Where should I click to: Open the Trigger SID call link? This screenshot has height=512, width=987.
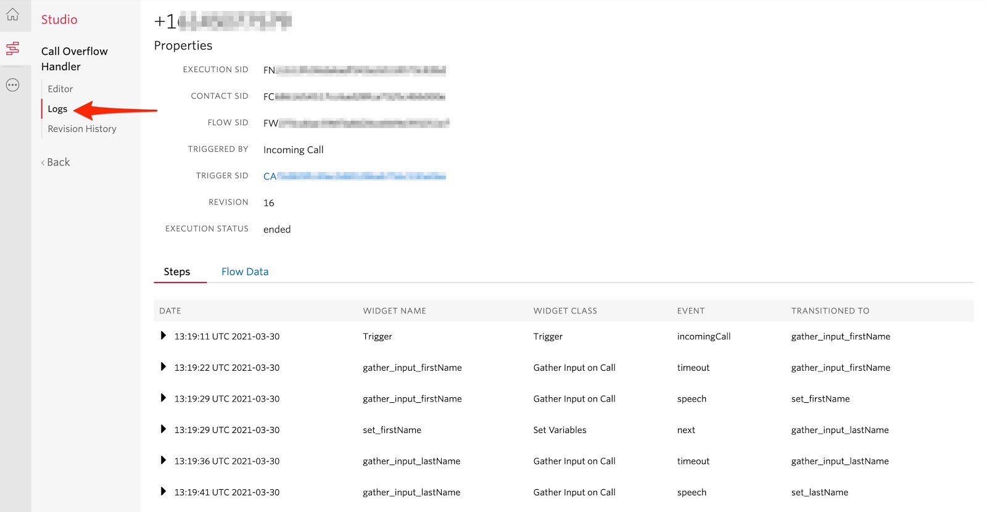coord(354,176)
